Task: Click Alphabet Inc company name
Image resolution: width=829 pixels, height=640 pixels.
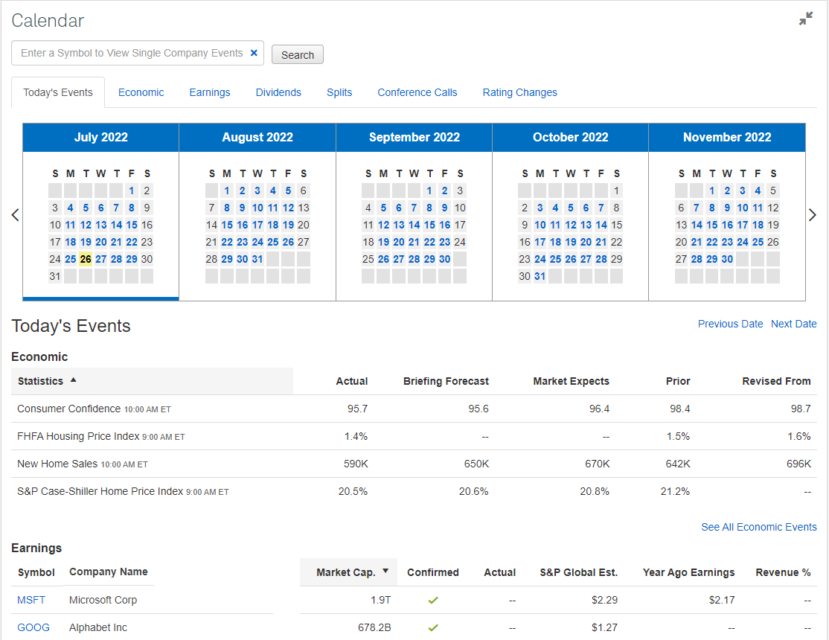Action: pos(97,627)
